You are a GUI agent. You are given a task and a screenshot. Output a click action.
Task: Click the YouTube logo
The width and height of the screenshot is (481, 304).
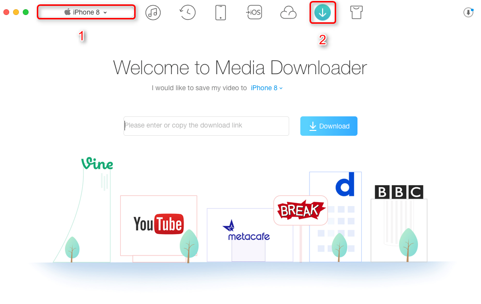158,224
